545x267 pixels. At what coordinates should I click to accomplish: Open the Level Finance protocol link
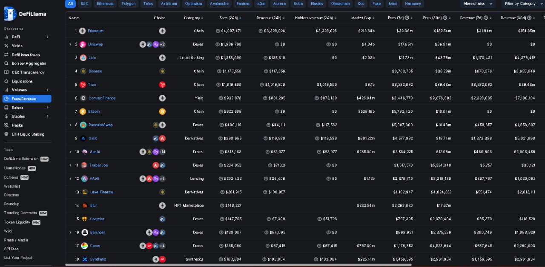(x=101, y=192)
